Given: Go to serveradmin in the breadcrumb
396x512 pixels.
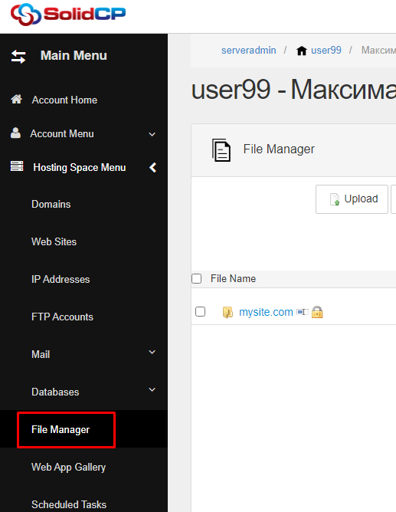Looking at the screenshot, I should pyautogui.click(x=249, y=51).
